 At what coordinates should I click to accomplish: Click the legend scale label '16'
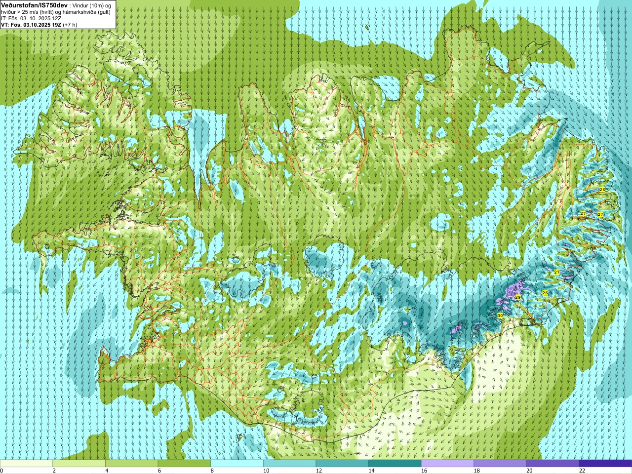[x=424, y=471]
